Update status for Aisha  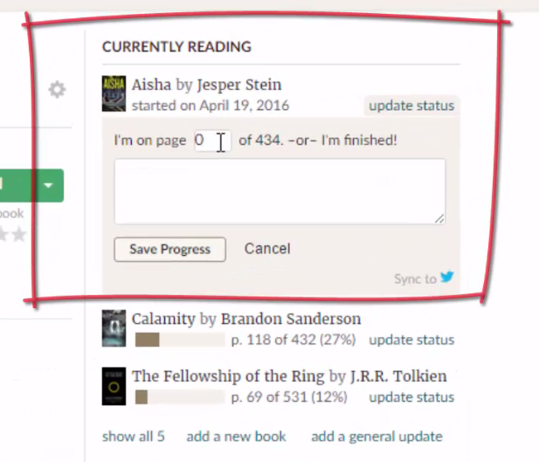[411, 106]
